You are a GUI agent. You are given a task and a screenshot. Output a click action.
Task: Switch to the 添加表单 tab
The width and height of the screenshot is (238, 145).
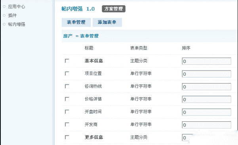tap(107, 22)
